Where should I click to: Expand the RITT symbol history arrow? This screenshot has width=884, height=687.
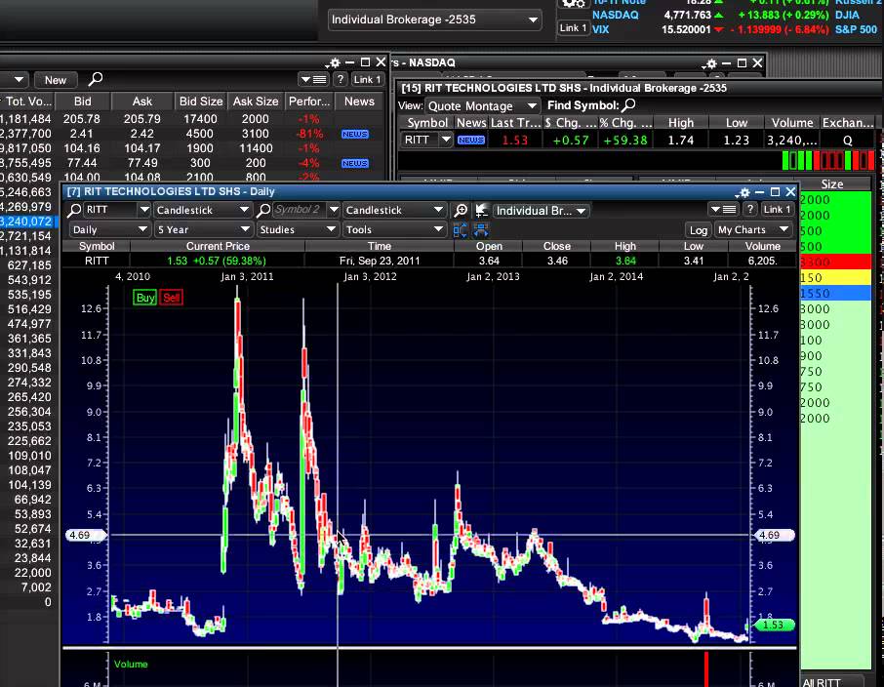click(144, 210)
